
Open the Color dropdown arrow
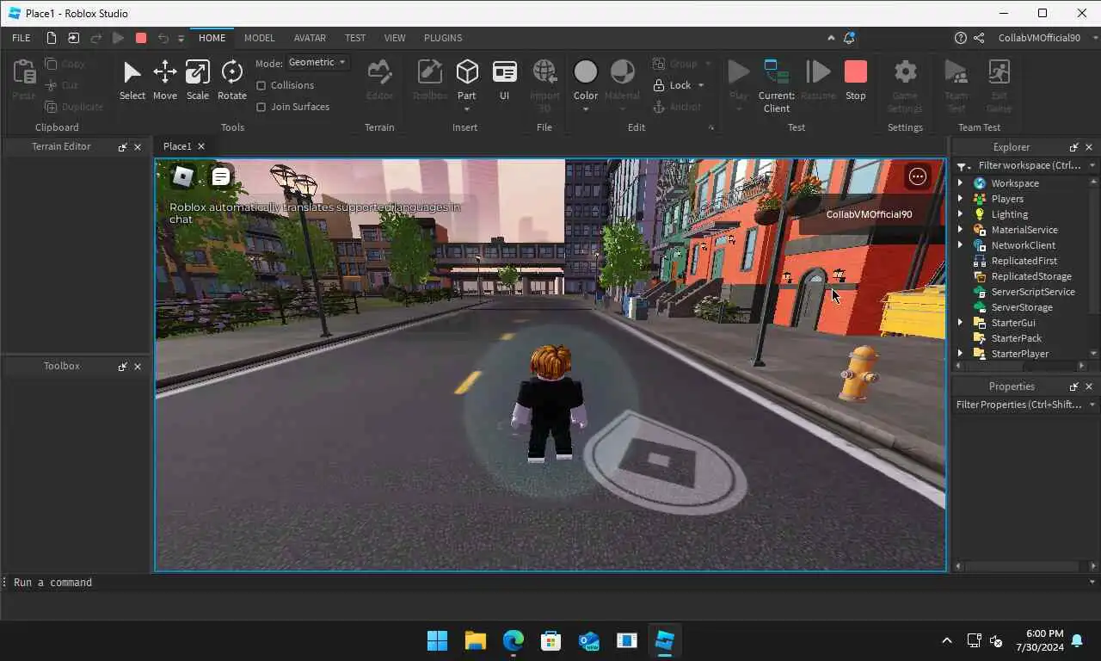tap(586, 109)
